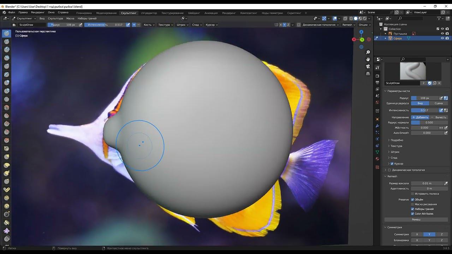Toggle radius pen pressure in tool header

point(81,25)
